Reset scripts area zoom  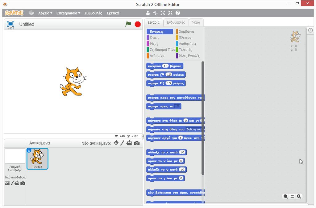click(292, 196)
